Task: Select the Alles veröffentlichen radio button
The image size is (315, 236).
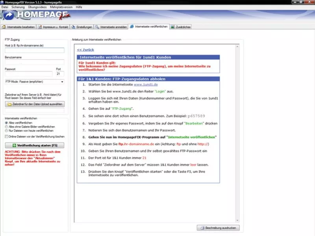Action: (6, 123)
